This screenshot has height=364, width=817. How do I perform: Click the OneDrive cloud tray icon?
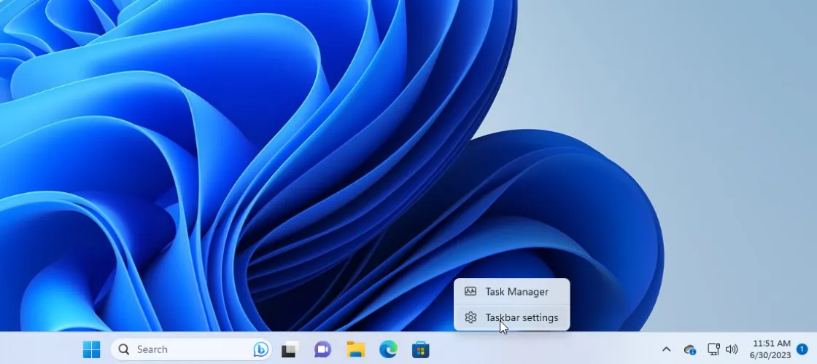[x=689, y=349]
